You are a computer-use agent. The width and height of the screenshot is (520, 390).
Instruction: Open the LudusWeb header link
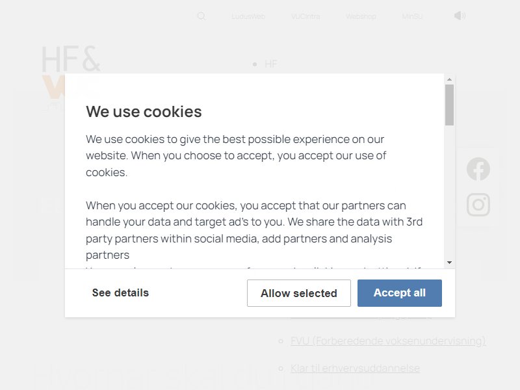pos(248,17)
